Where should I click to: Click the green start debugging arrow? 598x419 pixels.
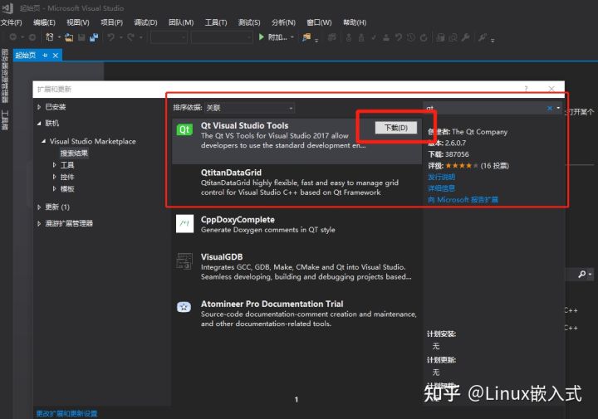tap(262, 37)
